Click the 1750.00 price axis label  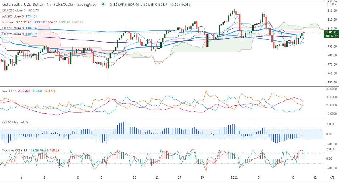coord(332,82)
